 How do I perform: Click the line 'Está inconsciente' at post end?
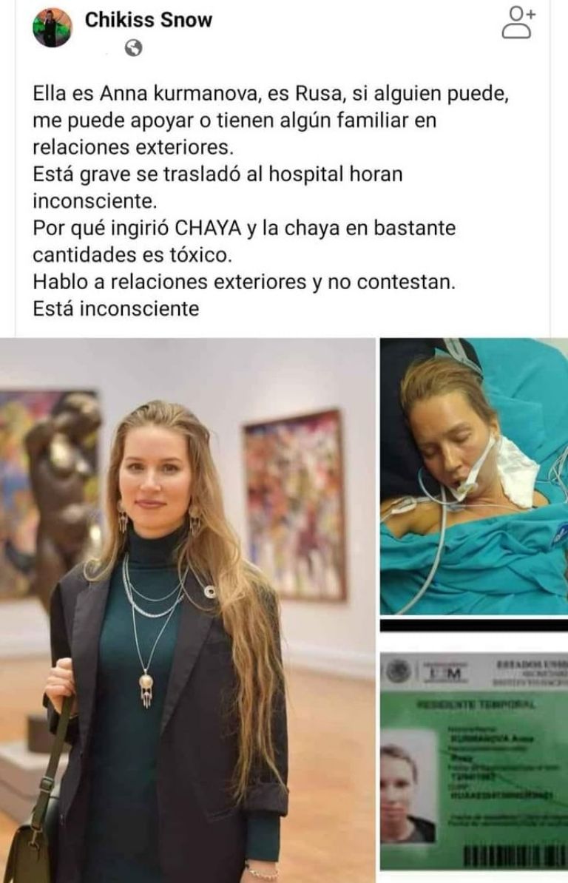click(x=116, y=308)
